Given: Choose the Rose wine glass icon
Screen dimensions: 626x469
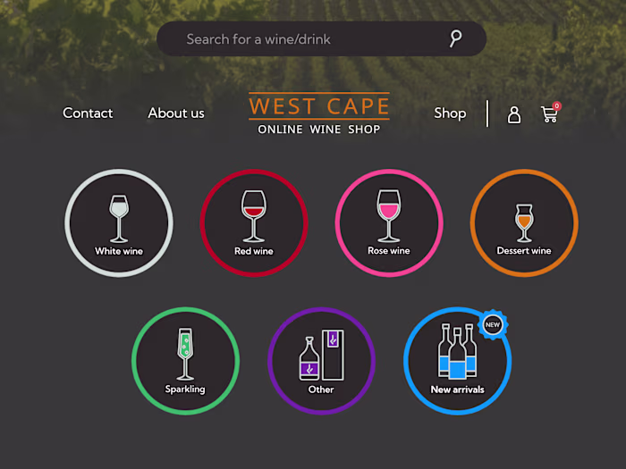Looking at the screenshot, I should [x=388, y=214].
